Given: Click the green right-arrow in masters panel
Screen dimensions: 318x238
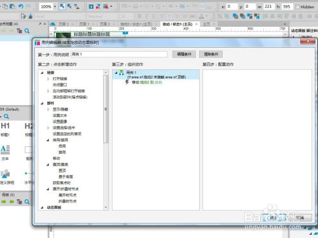Looking at the screenshot, I should pos(4,202).
